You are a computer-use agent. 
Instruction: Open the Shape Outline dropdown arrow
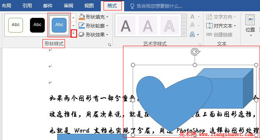point(107,26)
